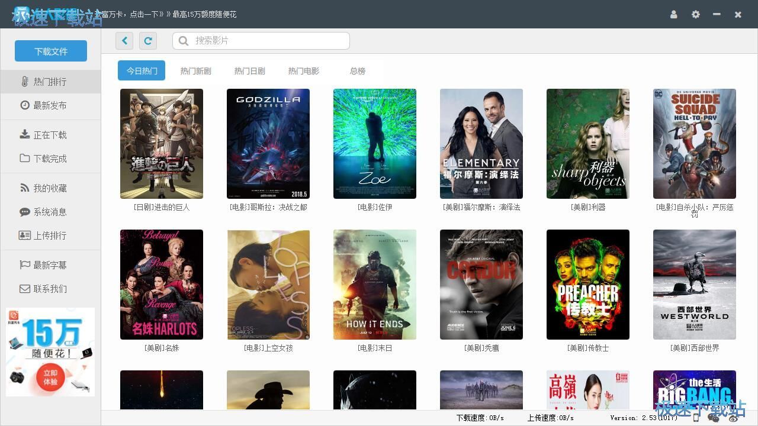Viewport: 758px width, 426px height.
Task: Open 最新字幕 latest subtitles
Action: click(x=50, y=265)
